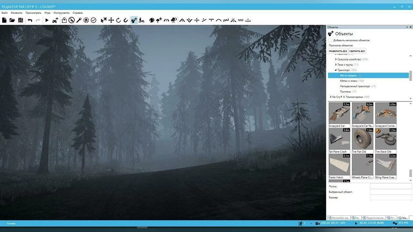Redo the undone action
The image size is (413, 232).
pos(38,20)
